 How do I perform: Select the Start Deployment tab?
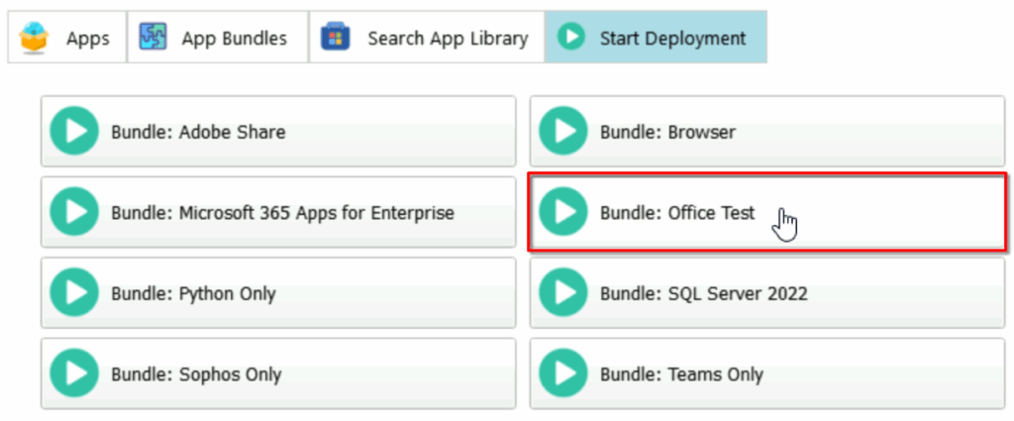pos(656,37)
